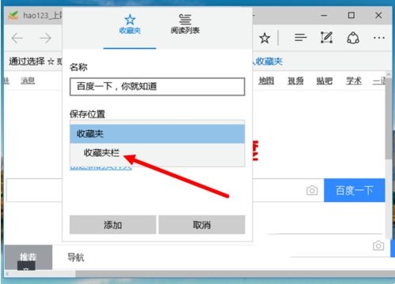
Task: Click camera icon in lower right corner
Action: point(378,245)
